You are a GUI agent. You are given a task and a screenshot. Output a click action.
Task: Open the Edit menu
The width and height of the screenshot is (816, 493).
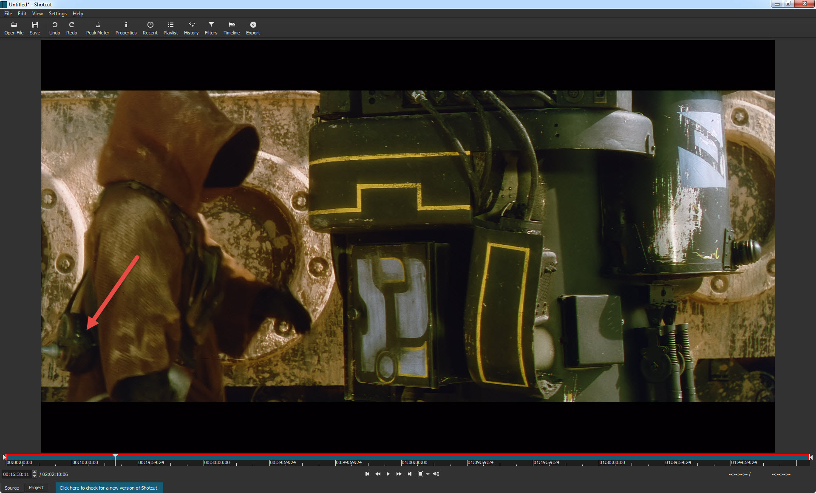tap(22, 14)
